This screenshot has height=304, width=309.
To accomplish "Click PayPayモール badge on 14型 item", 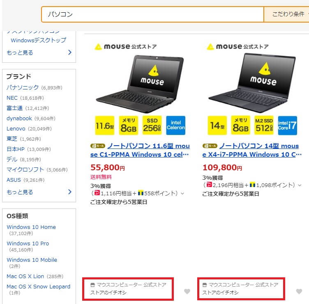I will (x=210, y=146).
